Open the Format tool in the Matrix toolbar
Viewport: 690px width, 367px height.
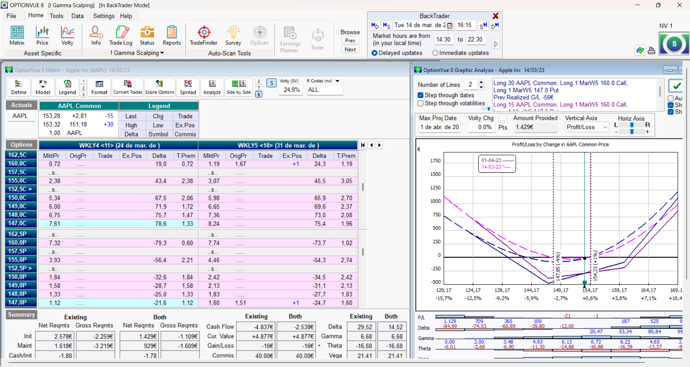[x=99, y=87]
